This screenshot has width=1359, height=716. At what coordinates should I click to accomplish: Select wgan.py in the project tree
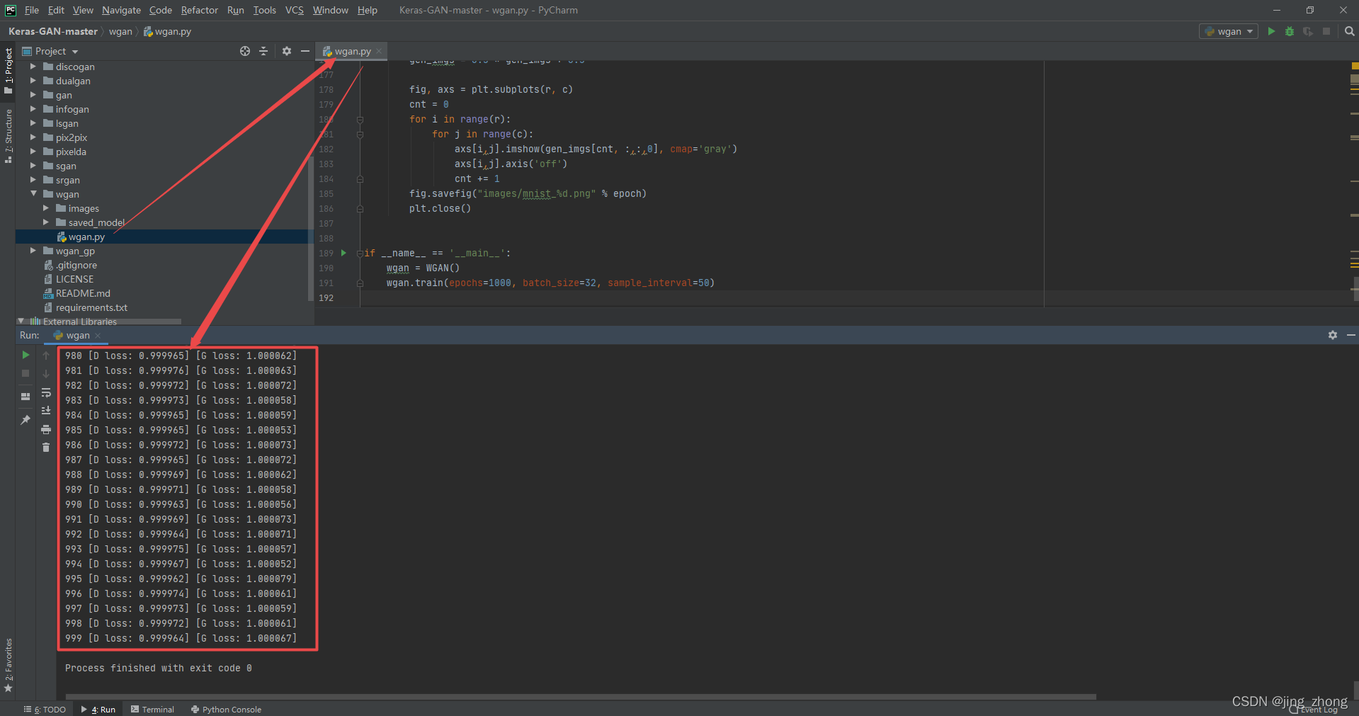[x=86, y=237]
